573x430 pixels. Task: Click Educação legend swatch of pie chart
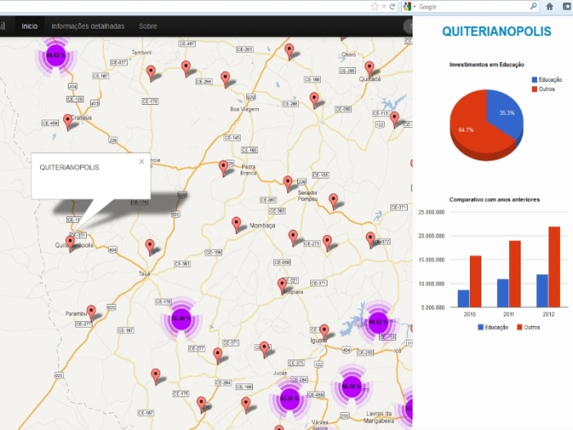(x=535, y=79)
